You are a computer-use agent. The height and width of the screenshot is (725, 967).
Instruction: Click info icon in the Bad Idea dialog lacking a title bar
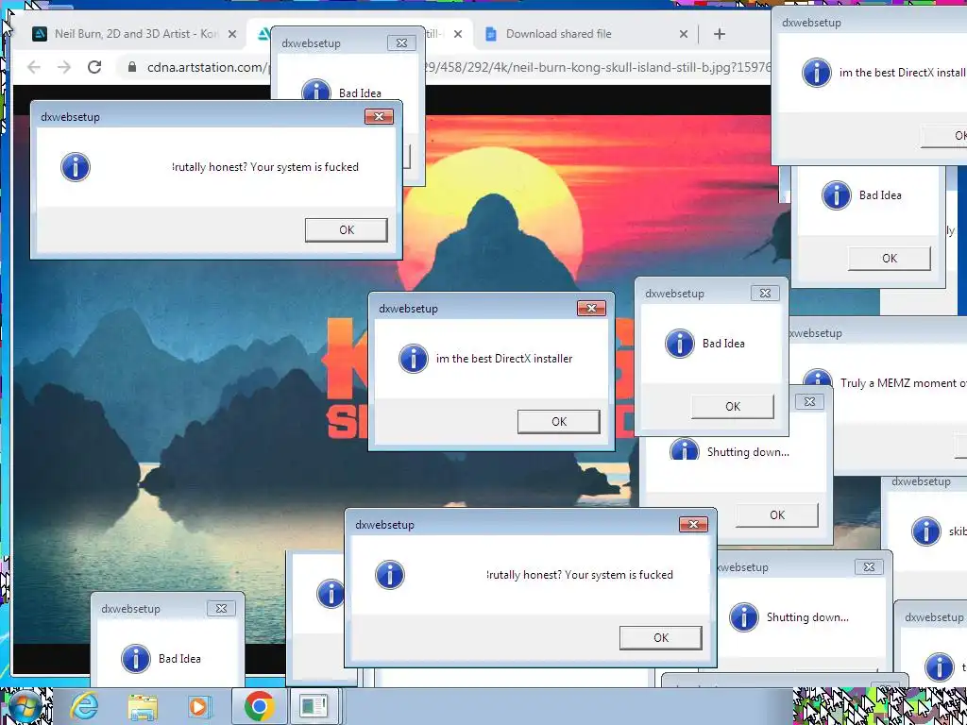pyautogui.click(x=837, y=194)
